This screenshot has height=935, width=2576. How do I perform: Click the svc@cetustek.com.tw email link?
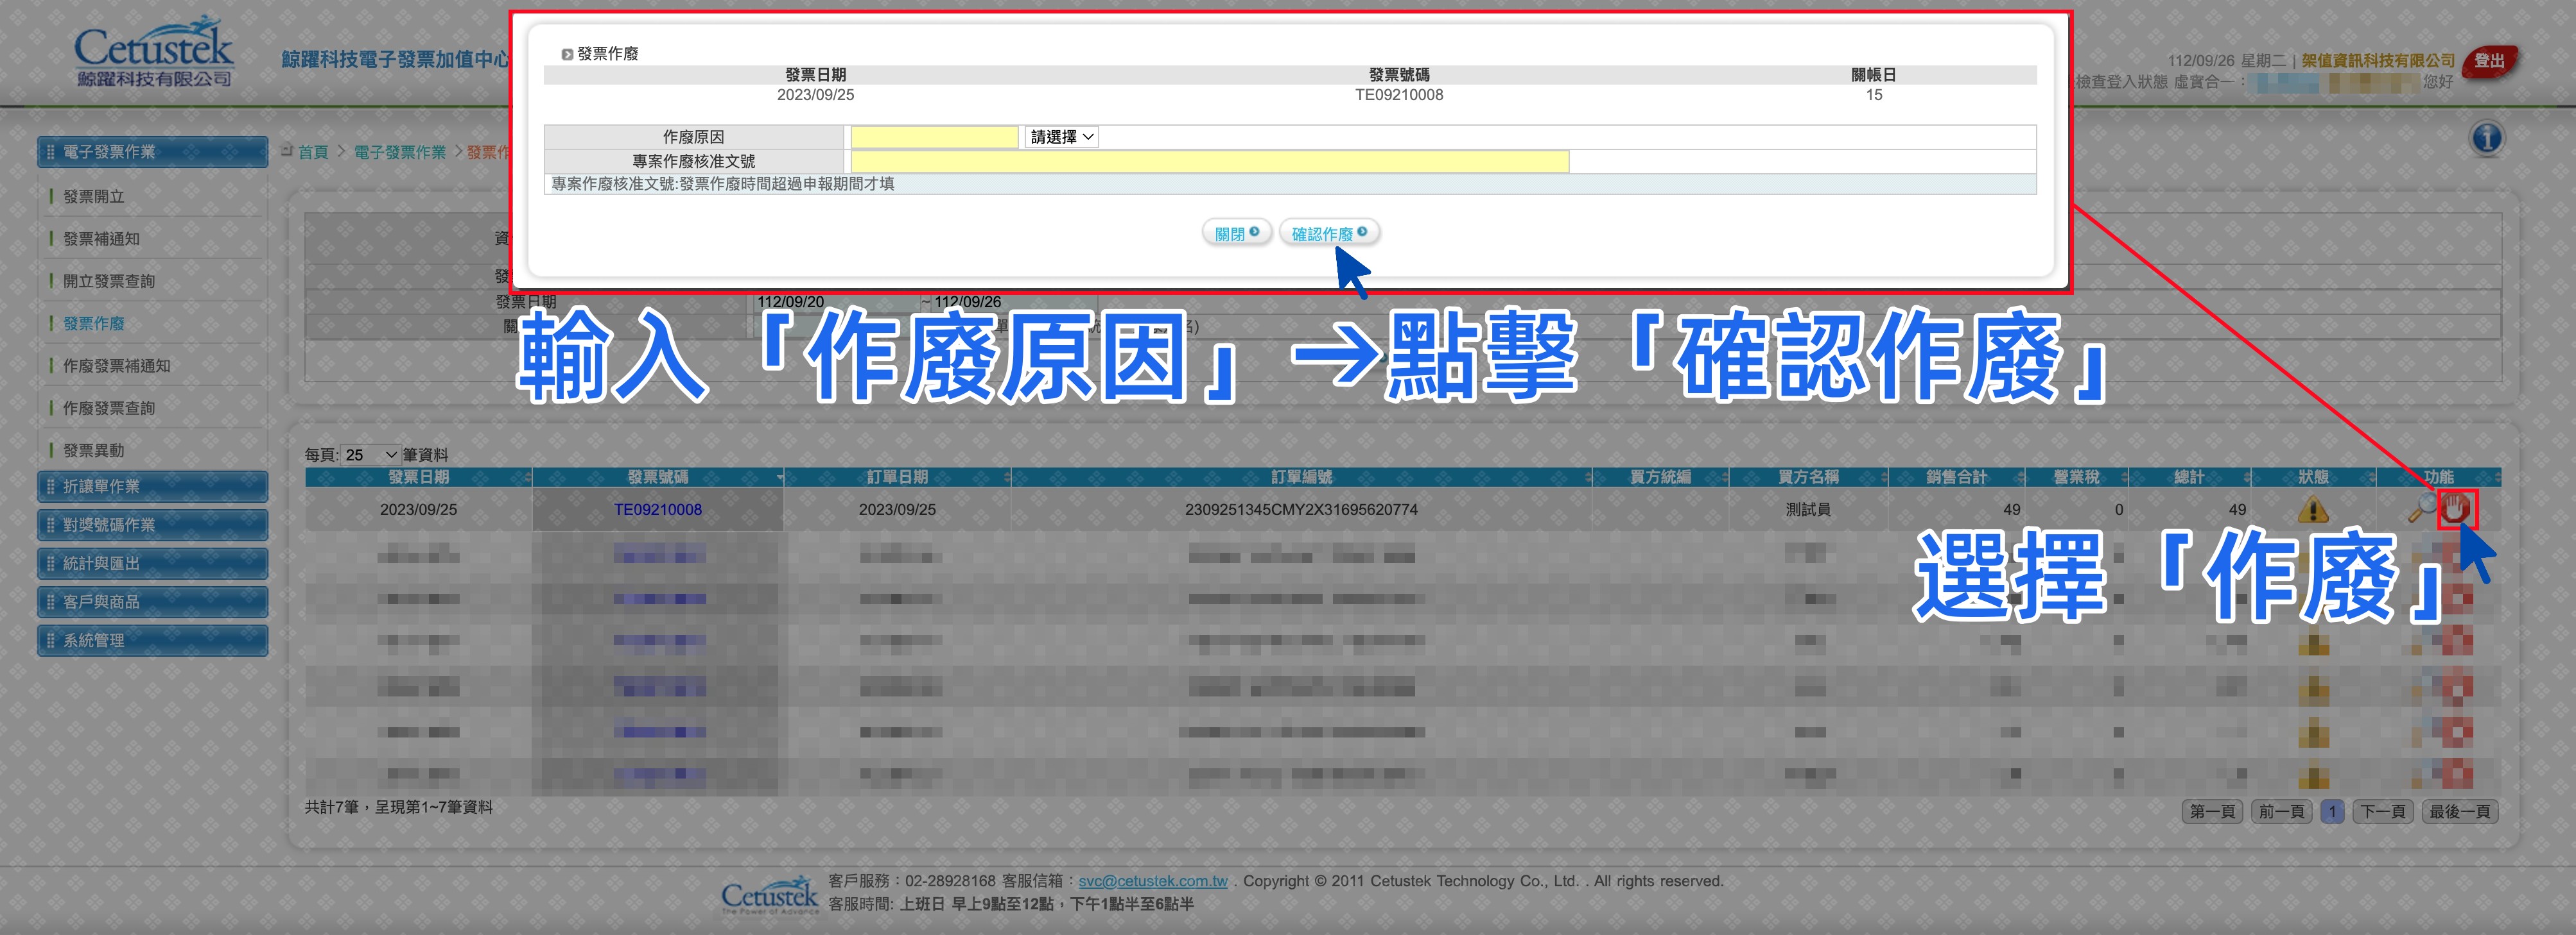(x=1153, y=881)
